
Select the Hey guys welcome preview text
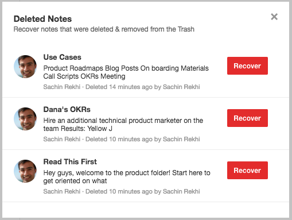click(127, 177)
